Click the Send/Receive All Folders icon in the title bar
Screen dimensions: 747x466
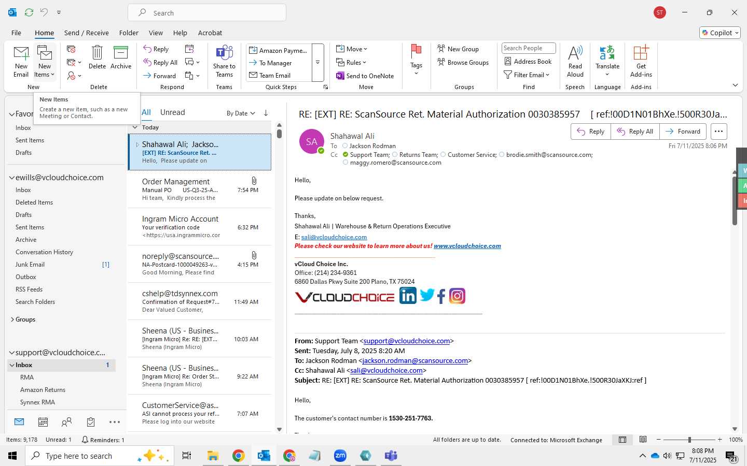(29, 12)
